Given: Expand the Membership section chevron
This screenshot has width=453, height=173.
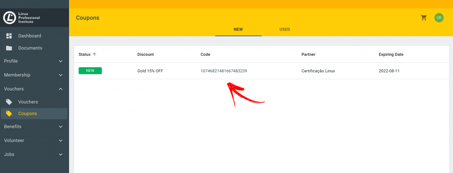Looking at the screenshot, I should pyautogui.click(x=61, y=75).
